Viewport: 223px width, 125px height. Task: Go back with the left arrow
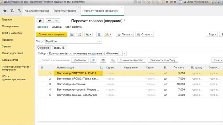point(49,21)
